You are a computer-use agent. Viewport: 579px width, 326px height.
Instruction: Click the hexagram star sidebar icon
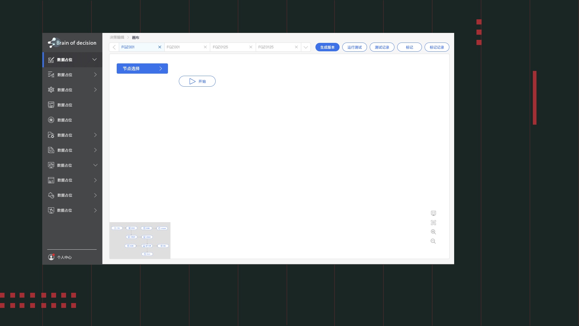pos(51,90)
